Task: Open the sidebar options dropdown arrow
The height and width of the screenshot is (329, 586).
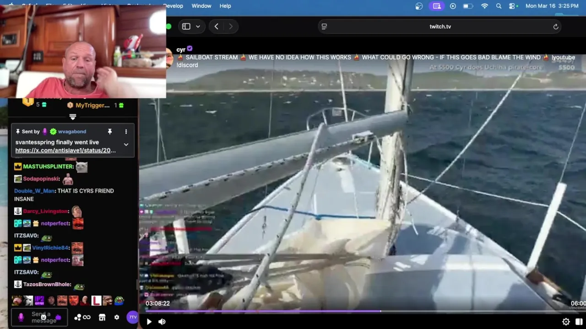Action: point(198,27)
